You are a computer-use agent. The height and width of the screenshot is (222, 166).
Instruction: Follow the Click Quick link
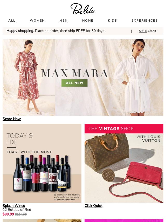click(94, 206)
